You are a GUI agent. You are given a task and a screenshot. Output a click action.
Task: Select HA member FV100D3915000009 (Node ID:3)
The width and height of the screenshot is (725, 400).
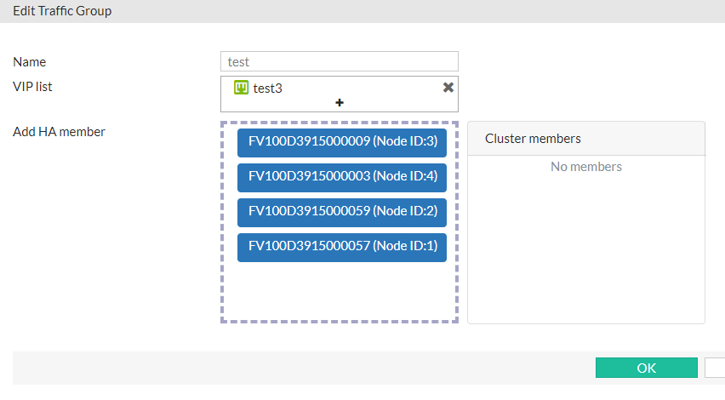tap(342, 141)
